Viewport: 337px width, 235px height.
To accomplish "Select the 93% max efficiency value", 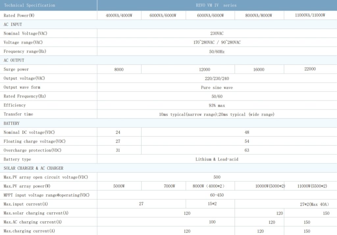I will click(217, 105).
